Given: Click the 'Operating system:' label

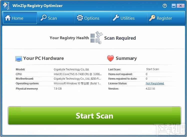Looking at the screenshot, I should coord(27,83).
